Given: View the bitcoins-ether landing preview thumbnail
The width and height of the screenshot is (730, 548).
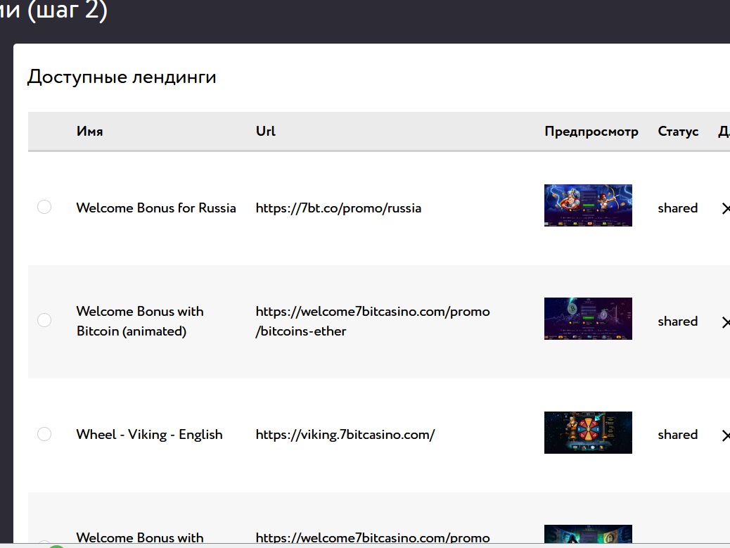Looking at the screenshot, I should (588, 319).
